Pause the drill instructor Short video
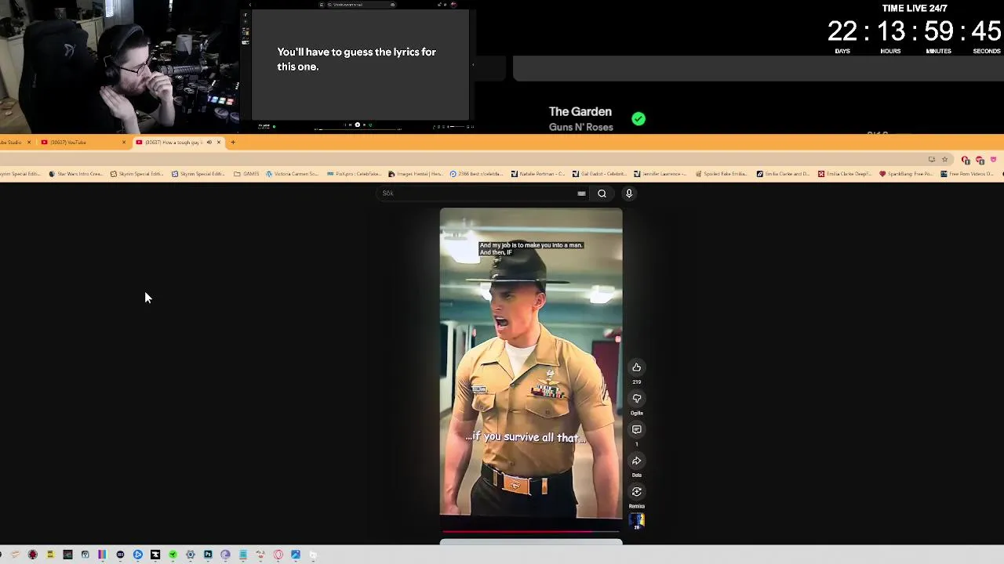Image resolution: width=1004 pixels, height=564 pixels. [x=531, y=363]
